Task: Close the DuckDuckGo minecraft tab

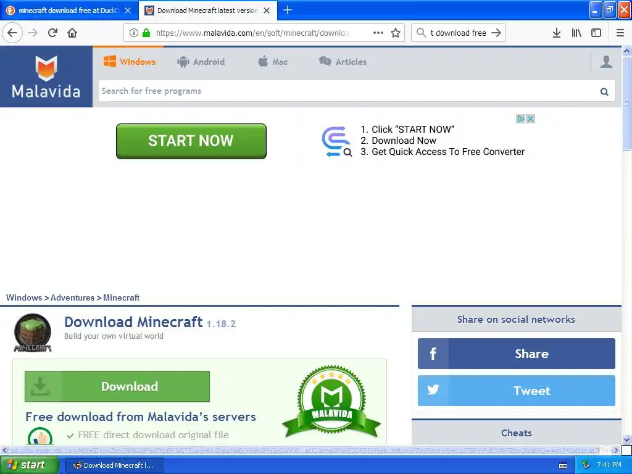Action: pyautogui.click(x=127, y=10)
